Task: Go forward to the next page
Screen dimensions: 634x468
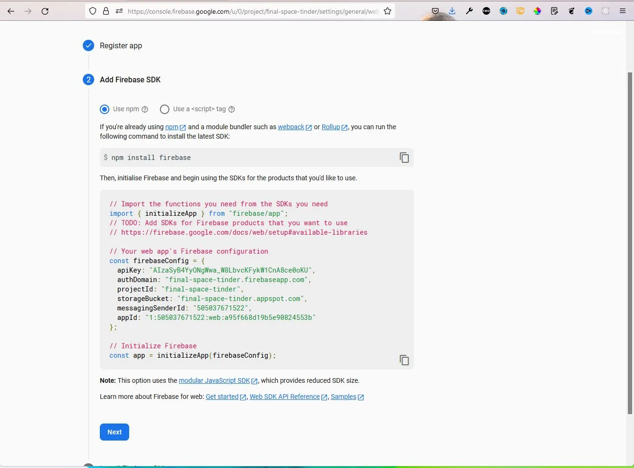Action: [x=28, y=11]
